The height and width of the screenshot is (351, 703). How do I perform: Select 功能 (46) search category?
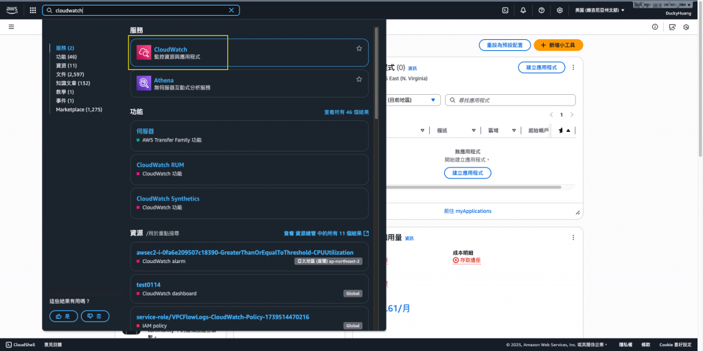pyautogui.click(x=67, y=57)
